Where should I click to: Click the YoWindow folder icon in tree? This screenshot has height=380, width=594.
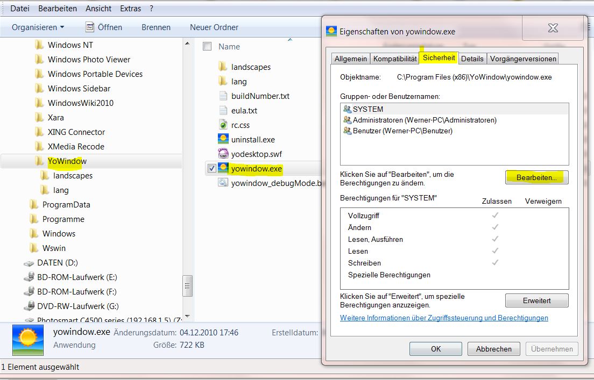click(x=39, y=161)
